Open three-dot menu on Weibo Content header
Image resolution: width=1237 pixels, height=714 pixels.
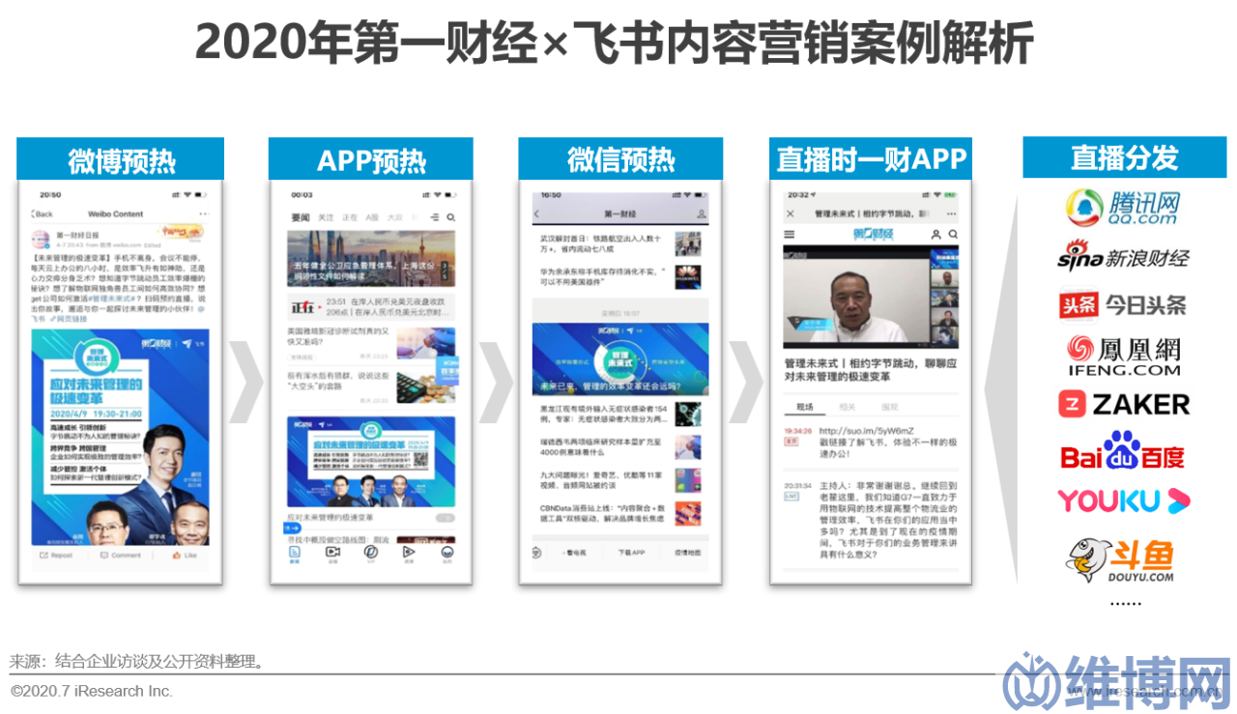(x=204, y=214)
